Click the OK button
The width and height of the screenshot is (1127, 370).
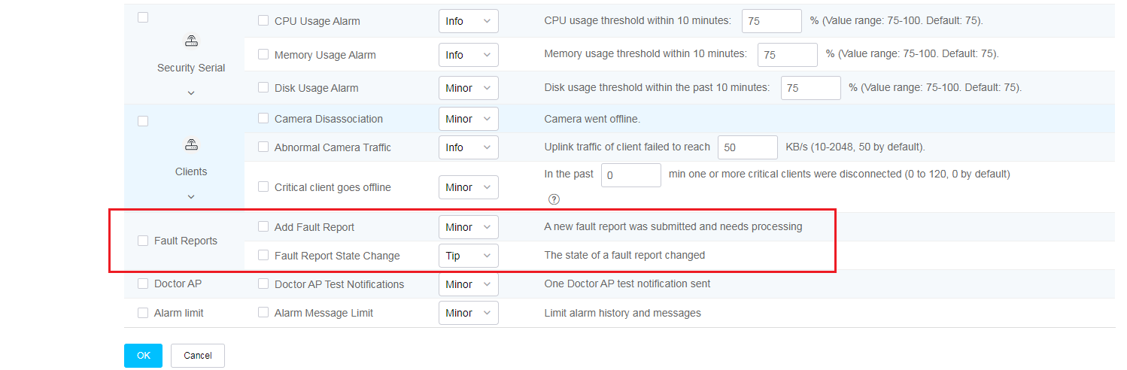[143, 356]
